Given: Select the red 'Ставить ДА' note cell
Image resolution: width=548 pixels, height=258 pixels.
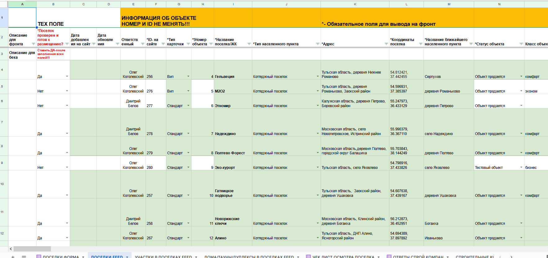Looking at the screenshot, I should (x=53, y=54).
